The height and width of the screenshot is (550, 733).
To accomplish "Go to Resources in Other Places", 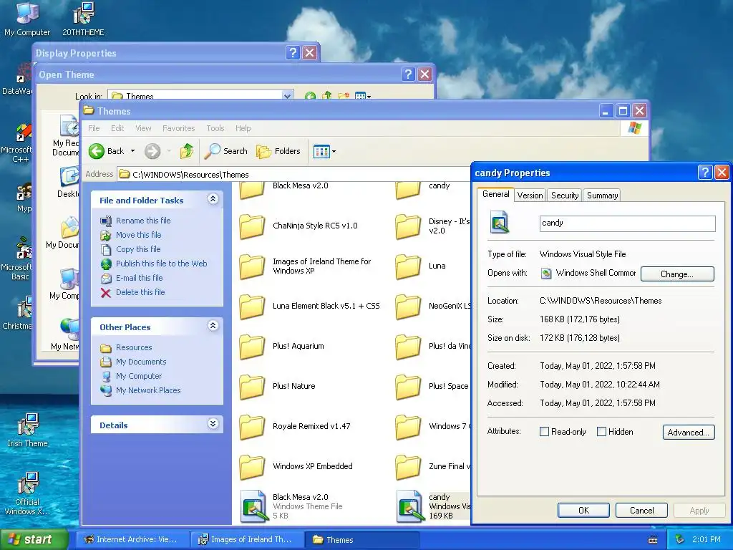I will click(x=134, y=347).
